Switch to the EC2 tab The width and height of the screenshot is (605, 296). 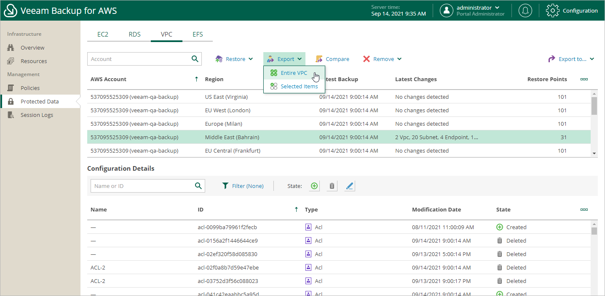pos(103,34)
